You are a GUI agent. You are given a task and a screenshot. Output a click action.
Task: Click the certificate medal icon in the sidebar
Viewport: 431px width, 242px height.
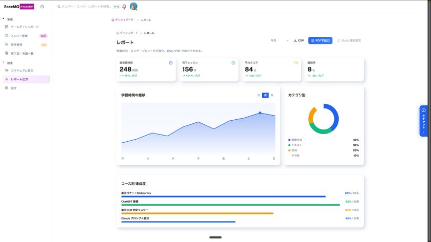[7, 53]
